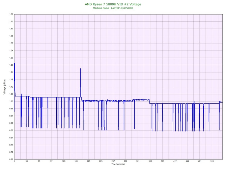
Task: Click the 161 seconds x-axis tick label
Action: coord(76,161)
